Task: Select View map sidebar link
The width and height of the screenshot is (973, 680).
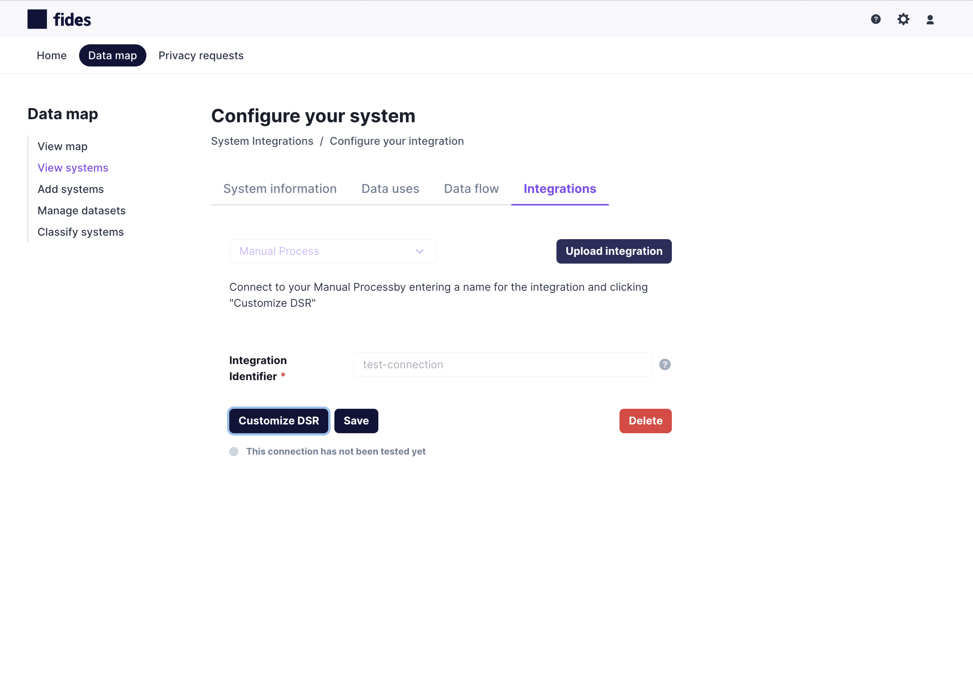Action: pos(63,146)
